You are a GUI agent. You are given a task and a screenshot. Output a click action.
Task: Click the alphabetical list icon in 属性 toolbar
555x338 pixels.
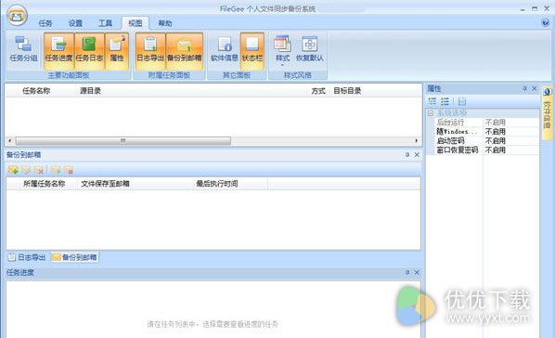[x=445, y=101]
